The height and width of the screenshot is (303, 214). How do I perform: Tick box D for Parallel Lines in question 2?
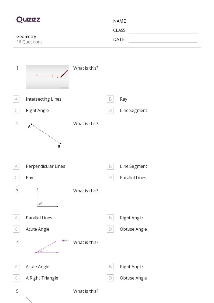(110, 178)
